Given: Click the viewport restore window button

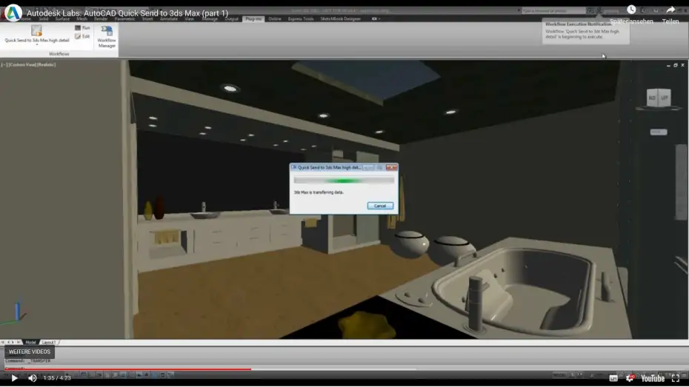Looking at the screenshot, I should [676, 65].
